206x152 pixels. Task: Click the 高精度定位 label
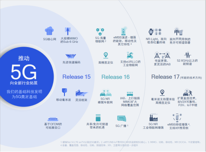[x=106, y=62]
